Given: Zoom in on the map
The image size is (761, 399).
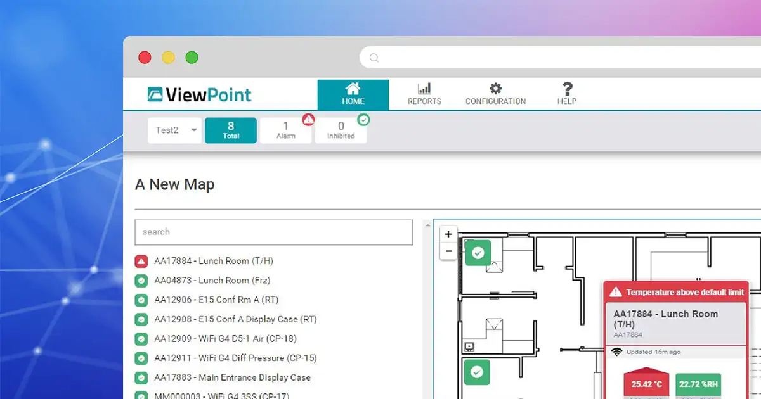Looking at the screenshot, I should coord(448,234).
